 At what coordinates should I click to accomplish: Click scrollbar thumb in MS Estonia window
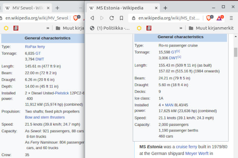235,52
